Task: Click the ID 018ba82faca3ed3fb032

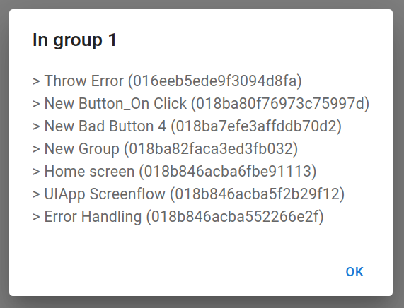Action: coord(211,149)
